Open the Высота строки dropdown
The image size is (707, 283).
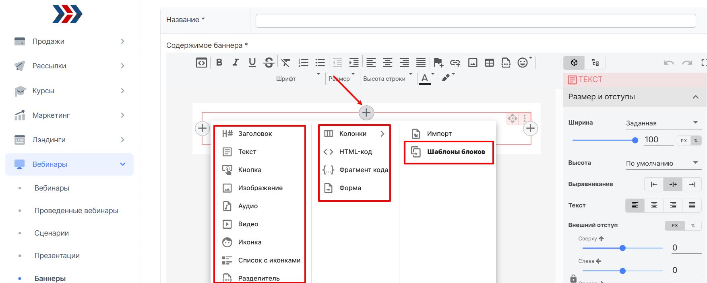(387, 79)
